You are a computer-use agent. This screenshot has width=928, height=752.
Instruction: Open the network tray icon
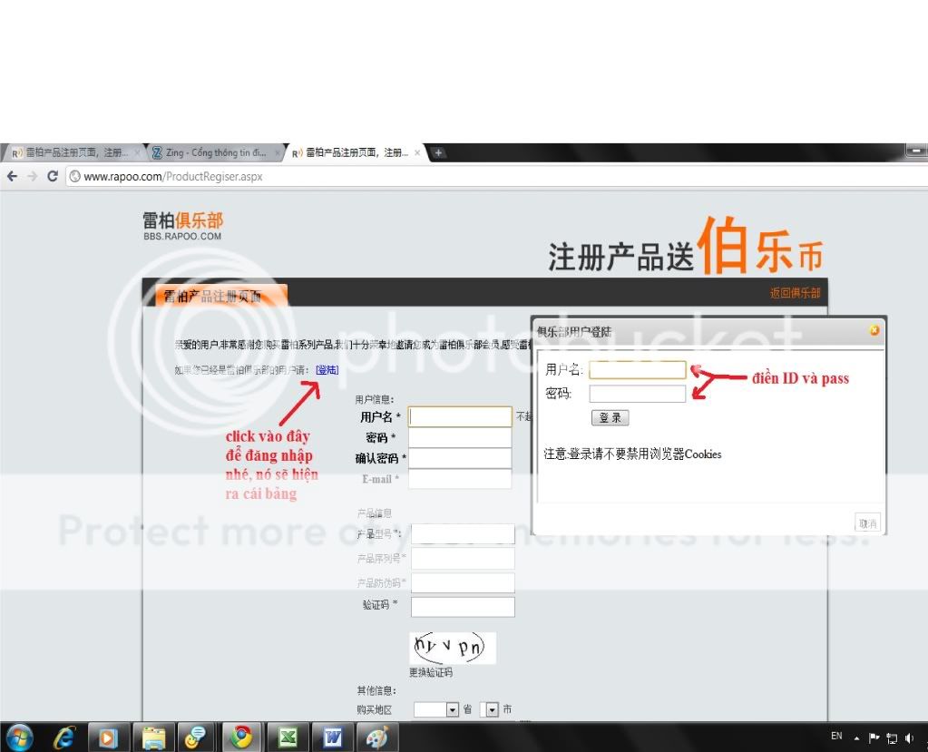pyautogui.click(x=892, y=737)
